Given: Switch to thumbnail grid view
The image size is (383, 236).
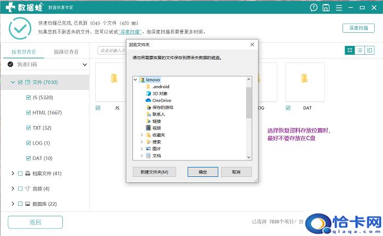Looking at the screenshot, I should pos(350,50).
